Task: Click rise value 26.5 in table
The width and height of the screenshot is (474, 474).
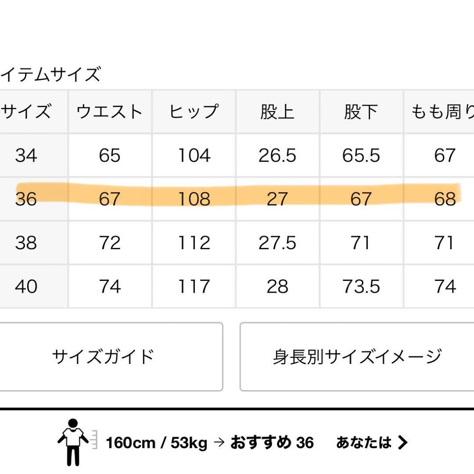Action: click(x=277, y=155)
